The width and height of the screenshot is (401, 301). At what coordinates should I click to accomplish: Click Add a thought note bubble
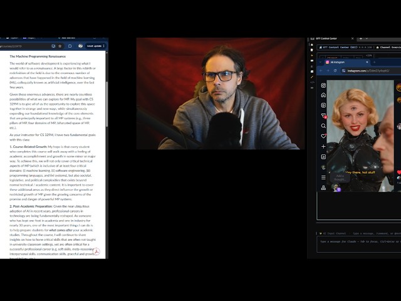tap(340, 177)
